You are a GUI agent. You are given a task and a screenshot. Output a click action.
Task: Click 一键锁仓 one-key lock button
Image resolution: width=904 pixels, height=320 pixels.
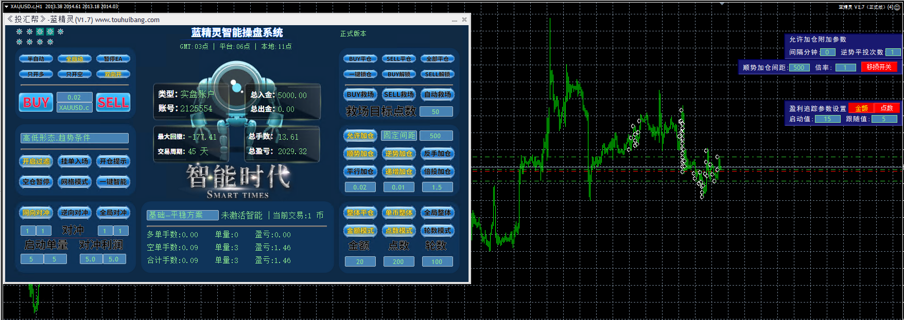pos(360,74)
